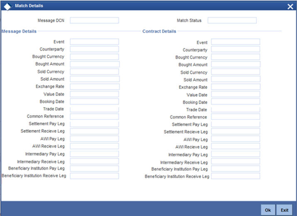Image resolution: width=297 pixels, height=216 pixels.
Task: Click the Exit button
Action: coord(285,210)
